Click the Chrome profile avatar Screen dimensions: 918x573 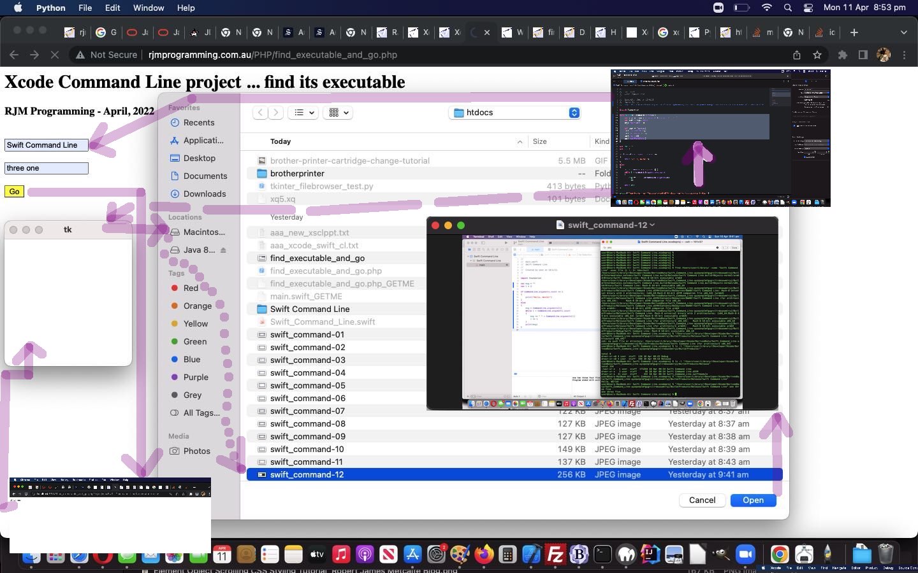884,55
